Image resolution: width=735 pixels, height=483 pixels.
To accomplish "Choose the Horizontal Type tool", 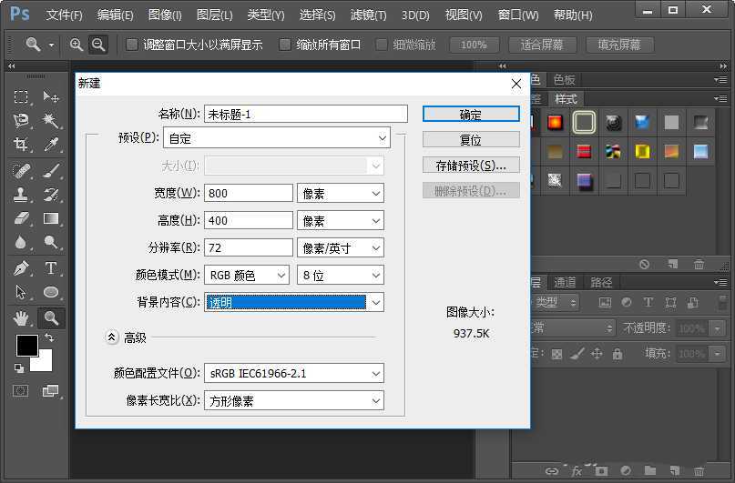I will [x=51, y=268].
